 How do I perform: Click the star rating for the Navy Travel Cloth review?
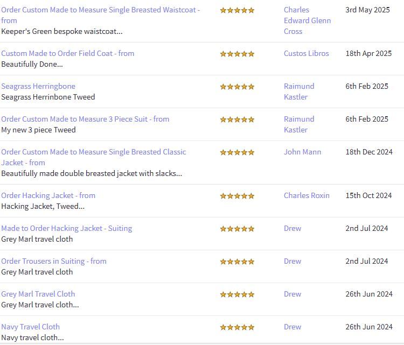tap(237, 327)
